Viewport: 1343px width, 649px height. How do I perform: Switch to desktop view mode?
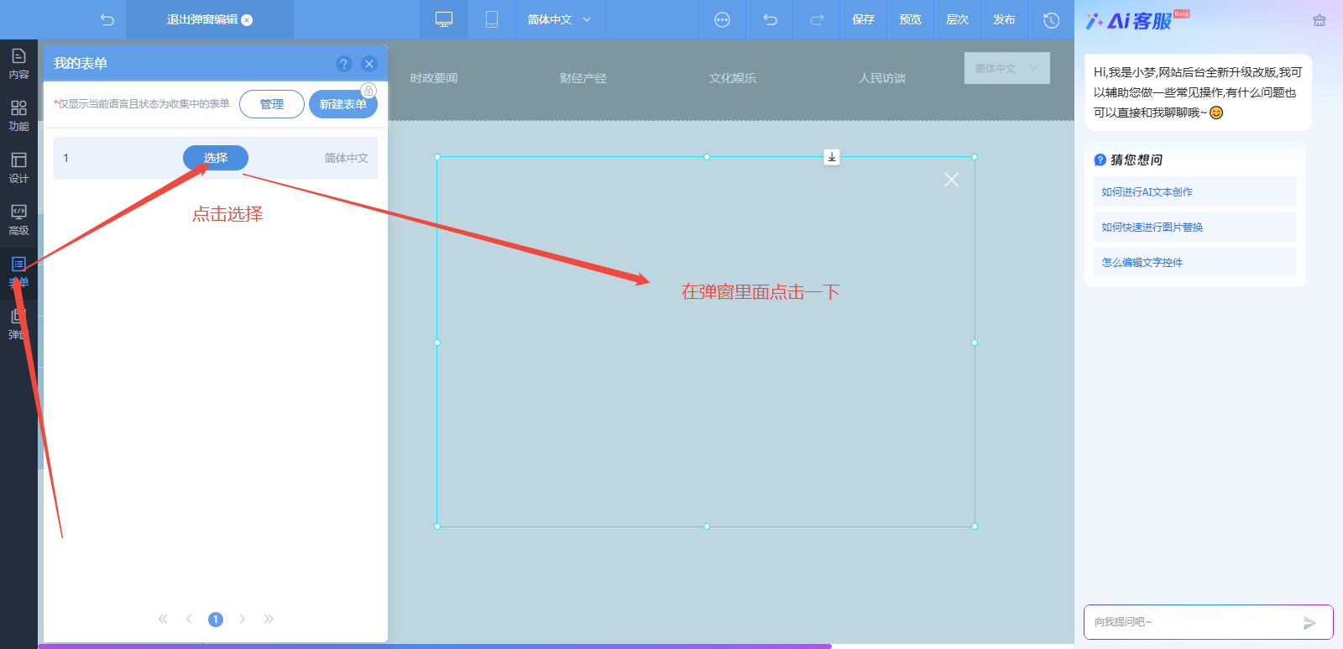click(444, 19)
